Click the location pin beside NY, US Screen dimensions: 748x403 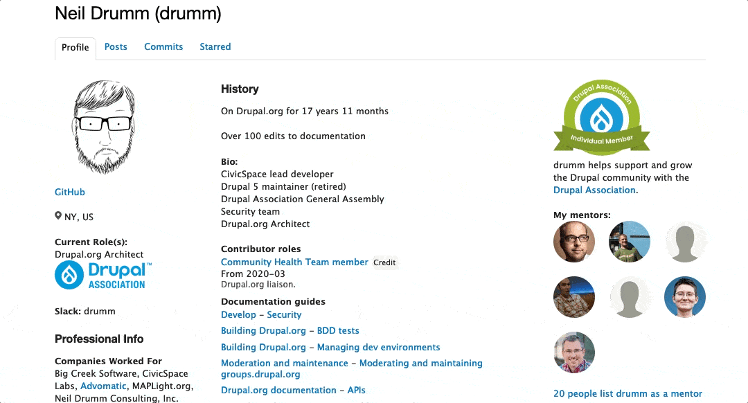(58, 216)
